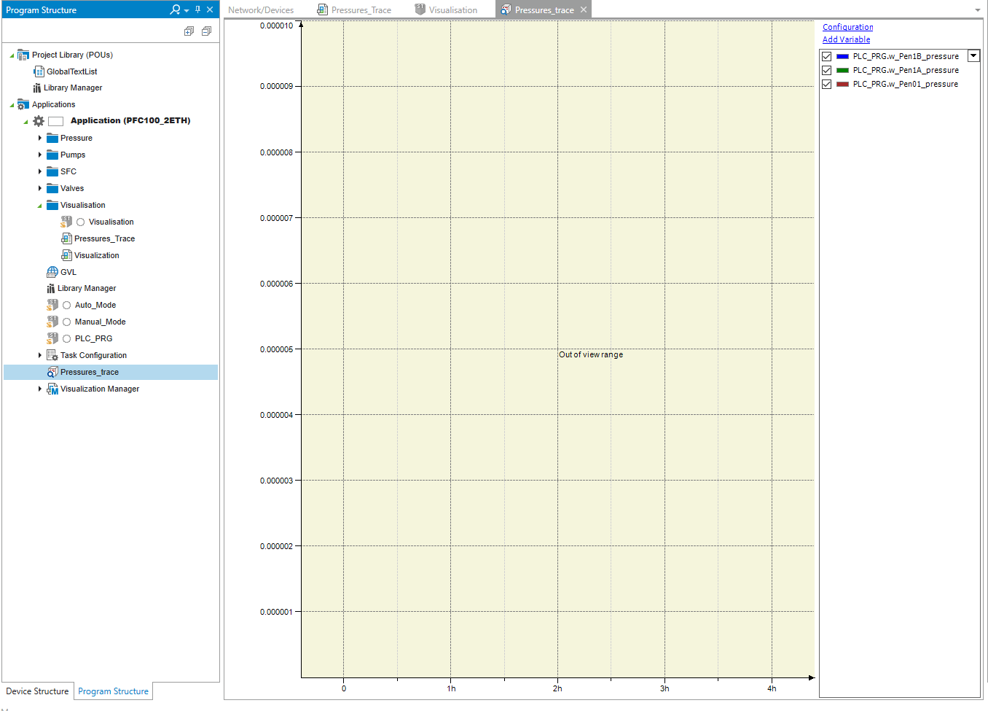Select the GVL globe icon
Screen dimensions: 988x711
(52, 272)
